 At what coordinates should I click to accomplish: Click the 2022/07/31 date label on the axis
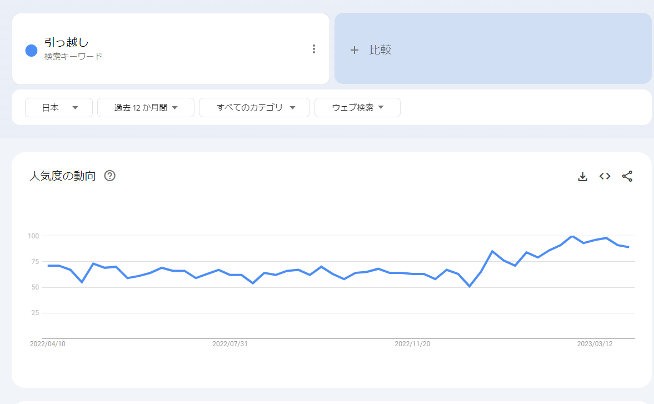pos(230,344)
